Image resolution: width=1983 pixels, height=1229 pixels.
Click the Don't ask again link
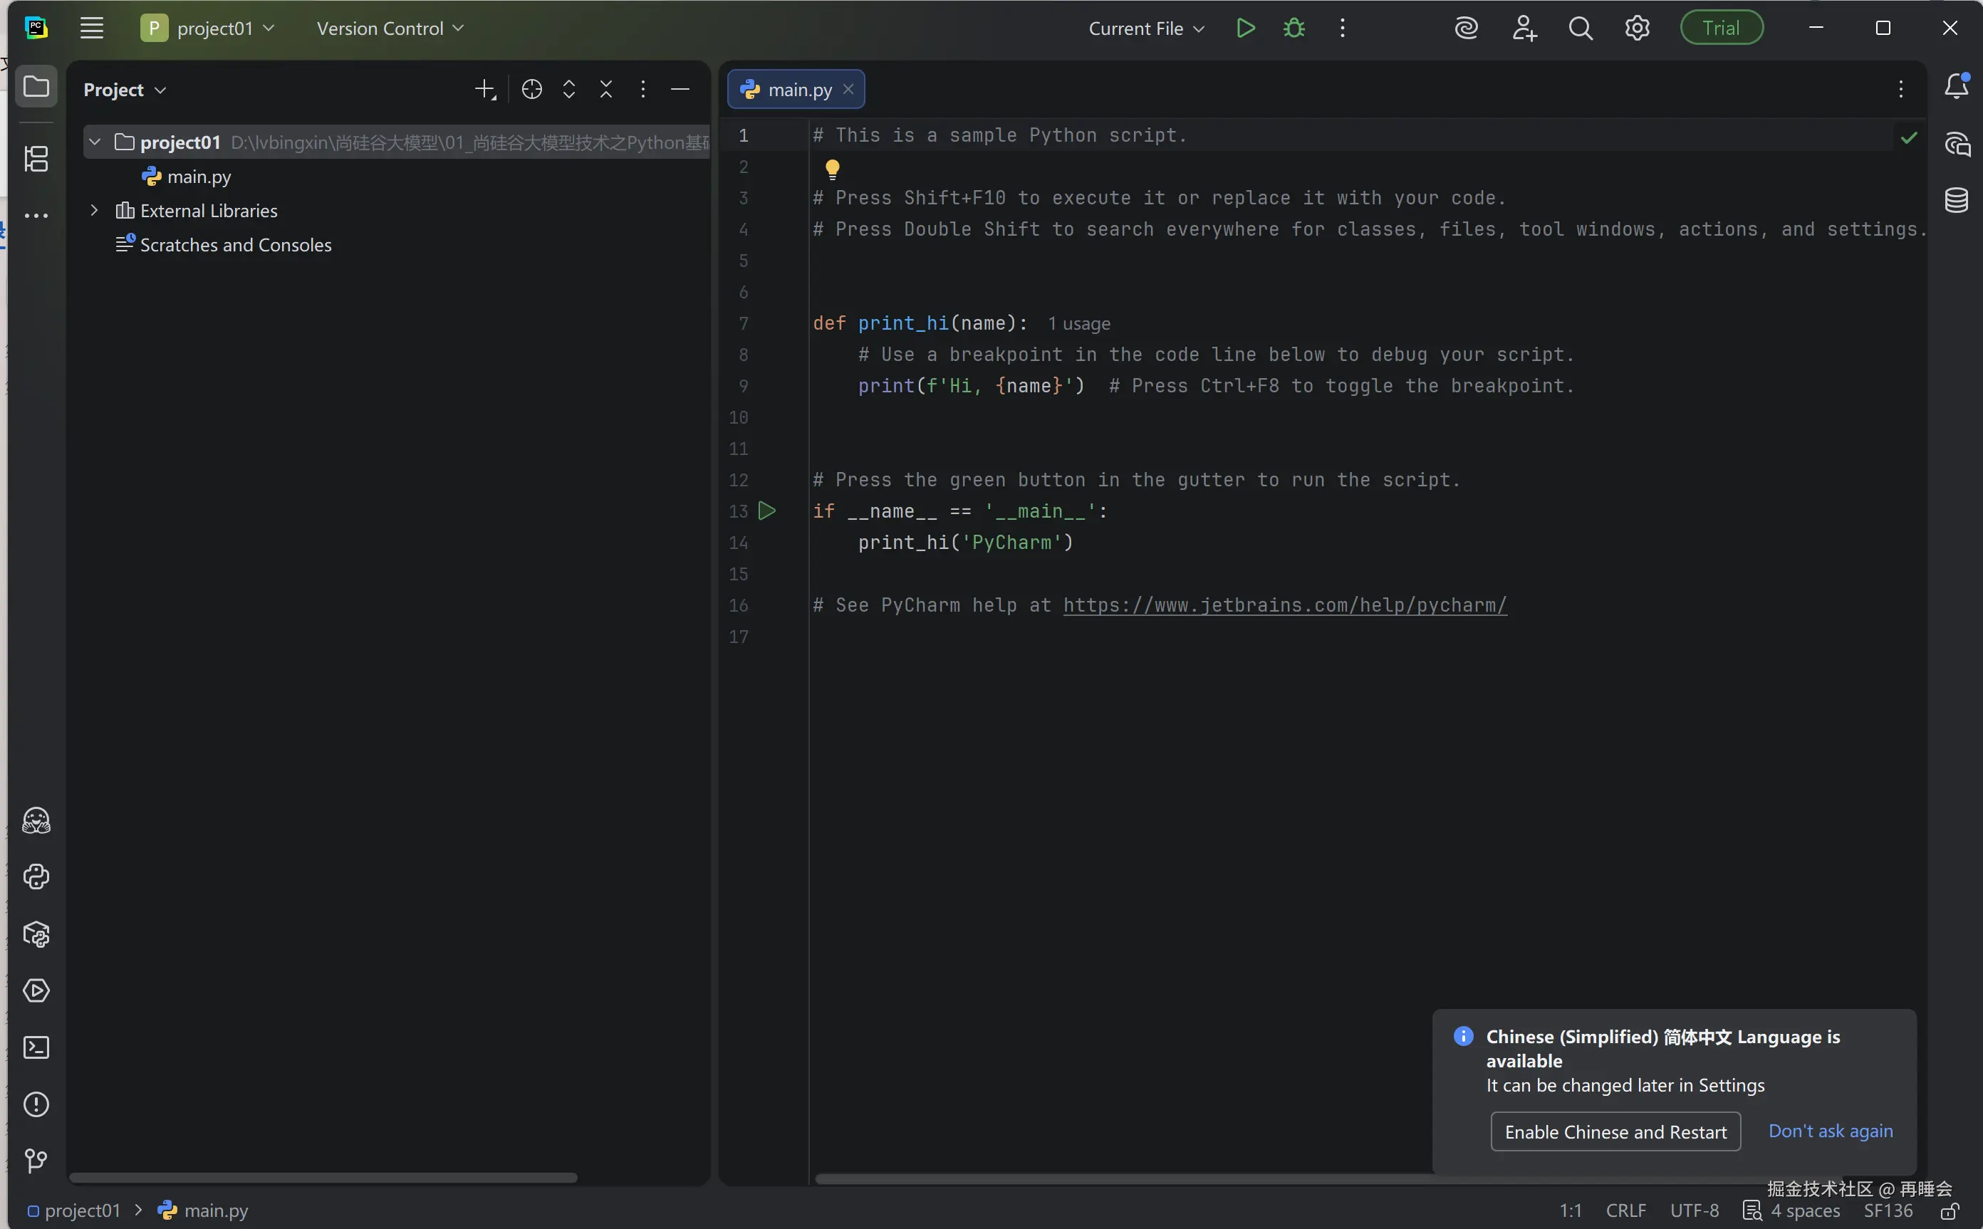(x=1830, y=1131)
